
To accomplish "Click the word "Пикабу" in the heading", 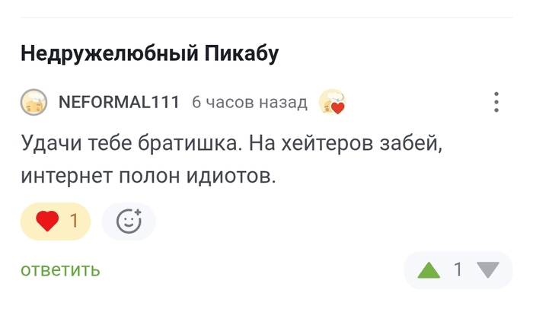I will pyautogui.click(x=242, y=53).
